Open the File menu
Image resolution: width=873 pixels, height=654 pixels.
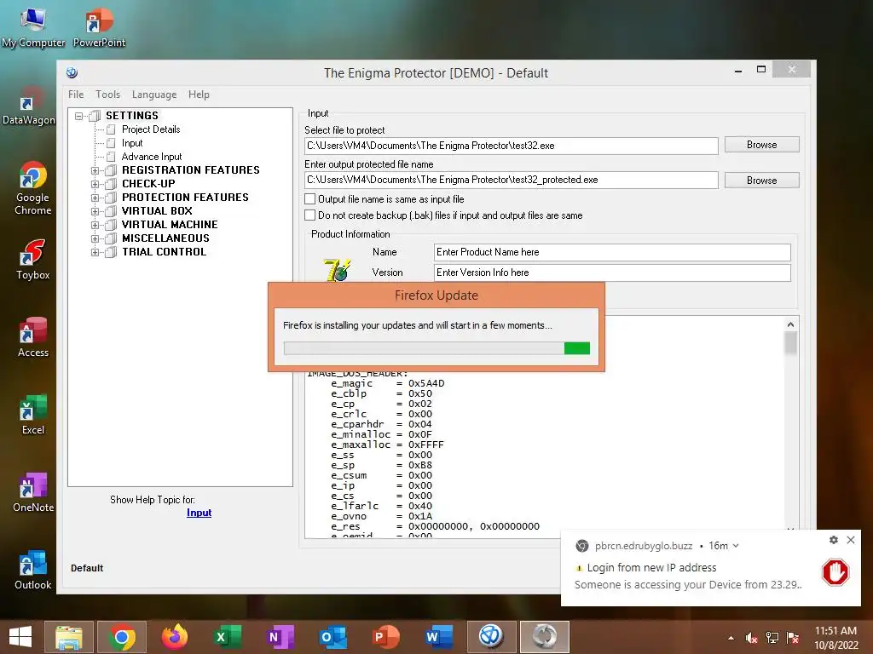pyautogui.click(x=76, y=95)
